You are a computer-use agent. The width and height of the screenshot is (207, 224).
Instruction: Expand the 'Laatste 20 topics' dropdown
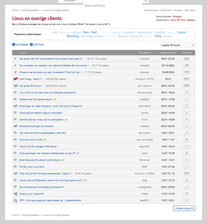point(178,45)
